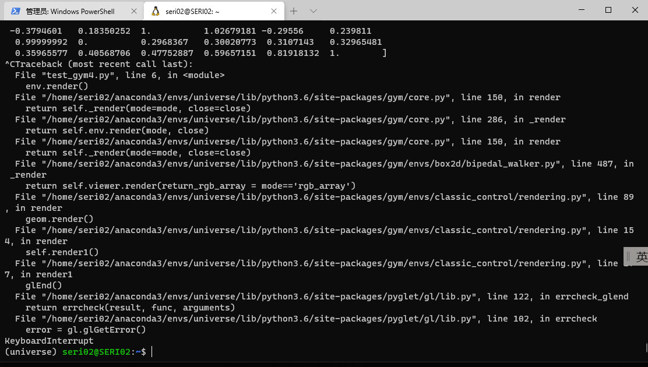Viewport: 648px width, 367px height.
Task: Click "return self.env.render(mode, close)" line
Action: pos(117,130)
